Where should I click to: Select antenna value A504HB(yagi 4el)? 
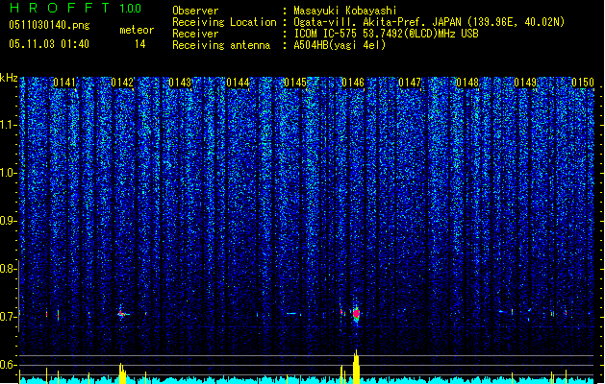(340, 45)
